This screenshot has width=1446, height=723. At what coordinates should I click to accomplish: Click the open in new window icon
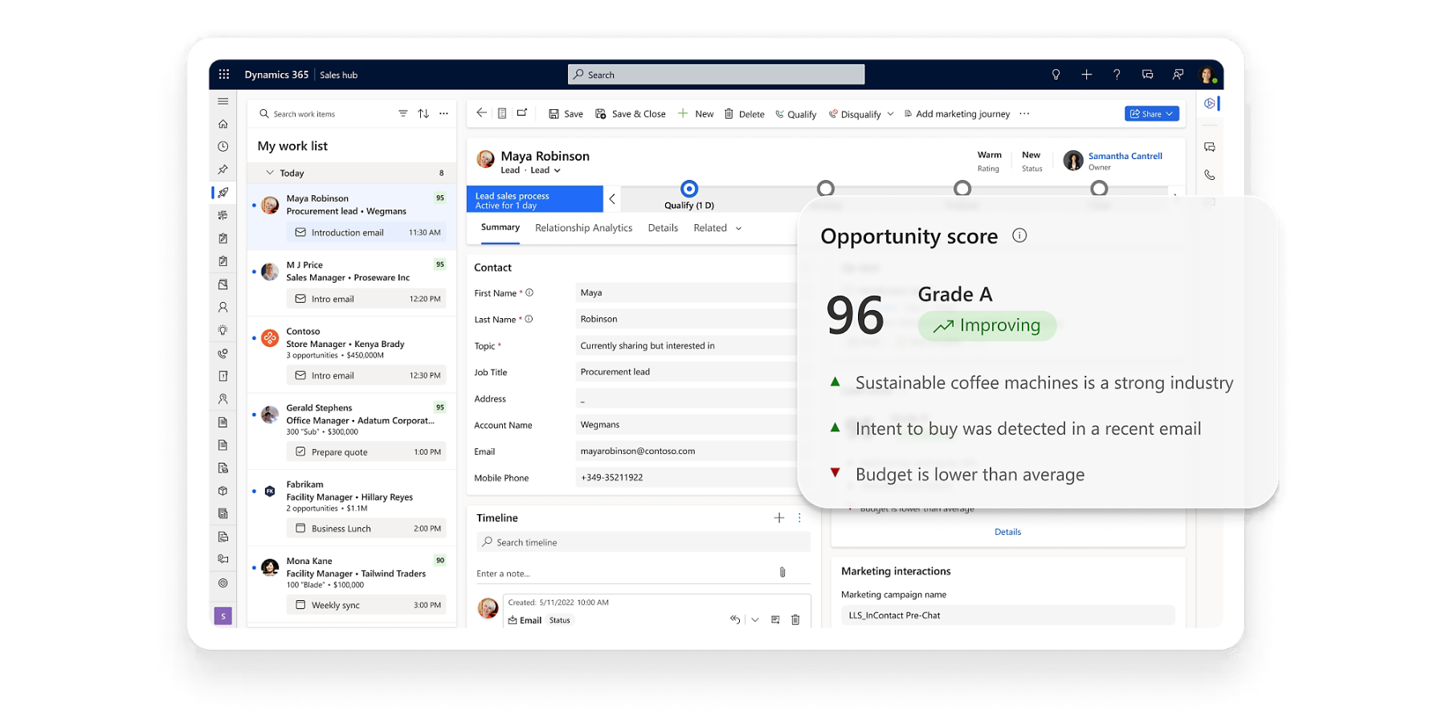click(x=522, y=113)
